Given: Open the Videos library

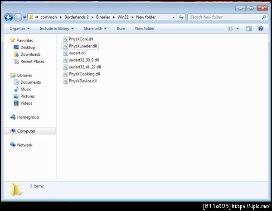Looking at the screenshot, I should pyautogui.click(x=26, y=103).
